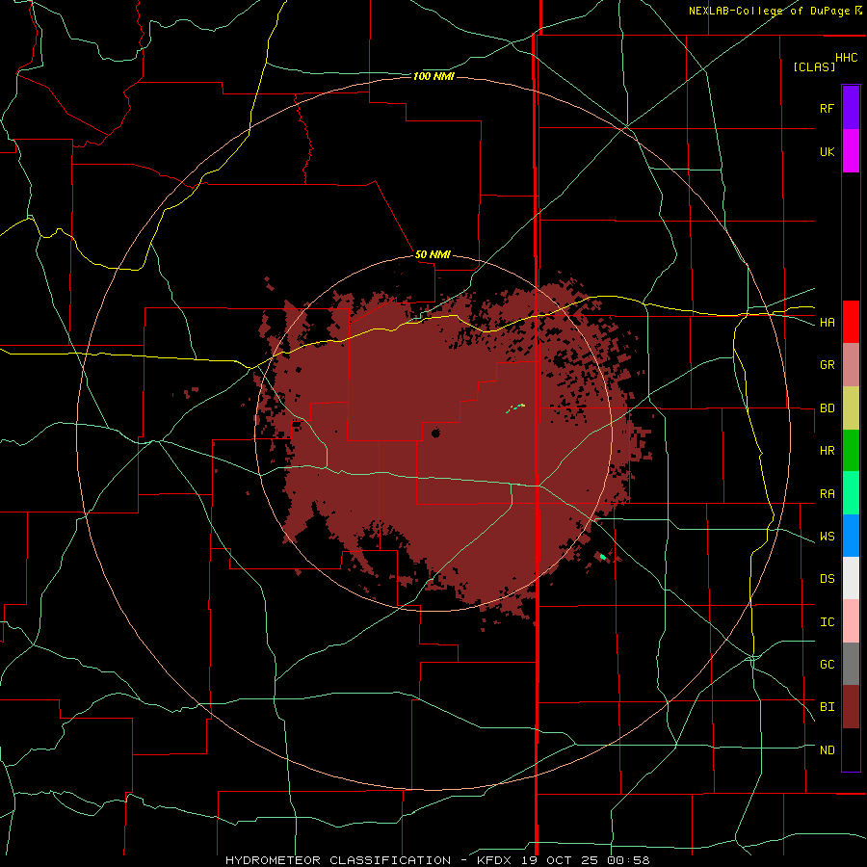Pick the HR green legend swatch

click(x=851, y=450)
